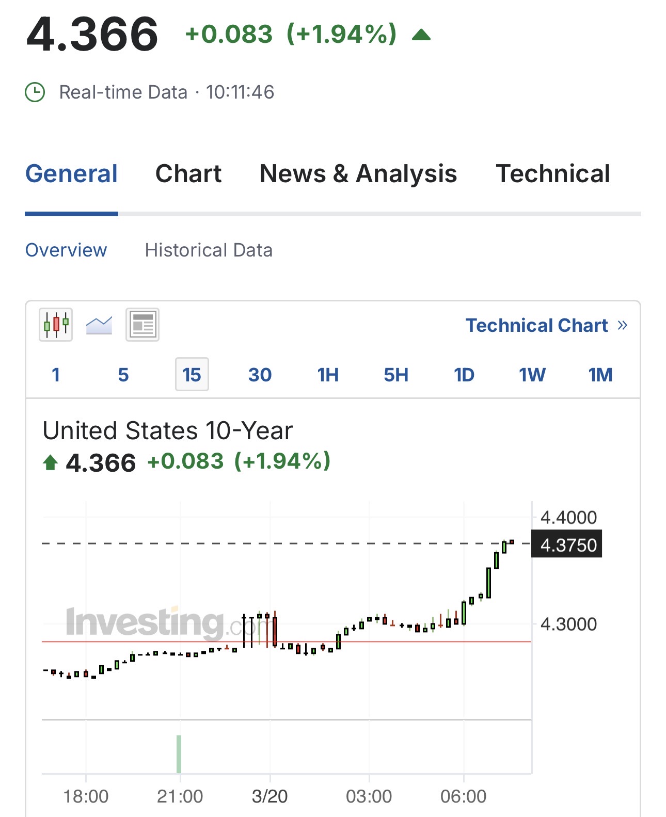Select the 1M chart interval

(x=600, y=375)
